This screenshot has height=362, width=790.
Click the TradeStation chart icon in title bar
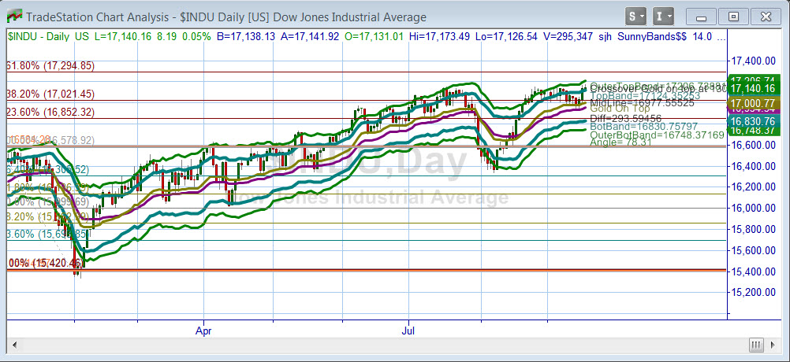(x=15, y=17)
